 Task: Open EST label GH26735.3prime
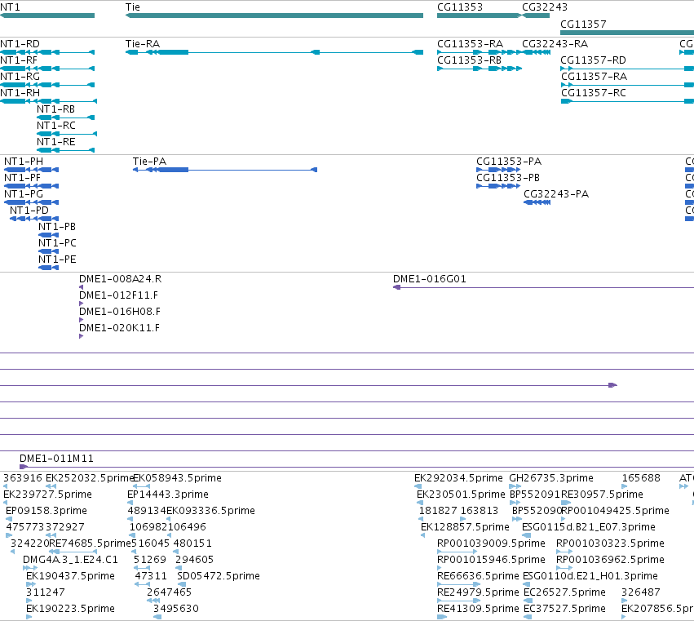coord(551,478)
